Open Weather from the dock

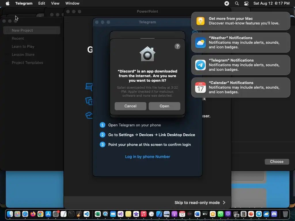tap(266, 214)
